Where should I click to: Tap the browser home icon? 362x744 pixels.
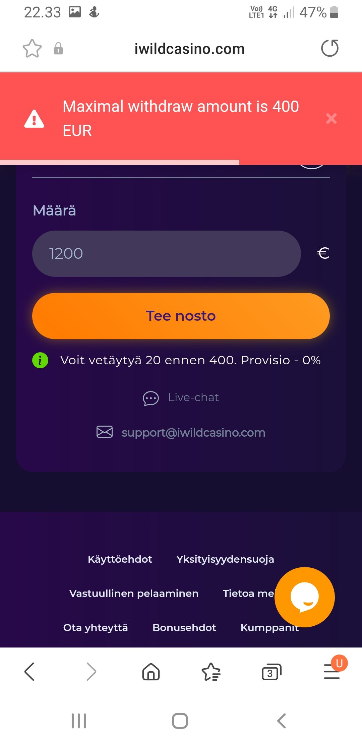click(x=151, y=672)
